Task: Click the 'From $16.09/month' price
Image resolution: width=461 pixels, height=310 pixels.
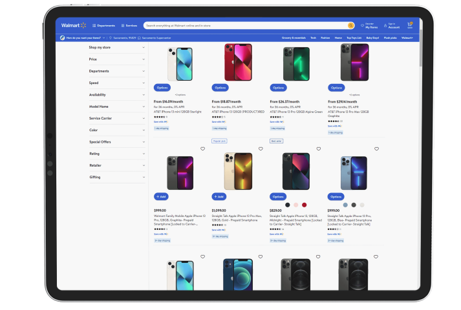Action: [x=168, y=101]
